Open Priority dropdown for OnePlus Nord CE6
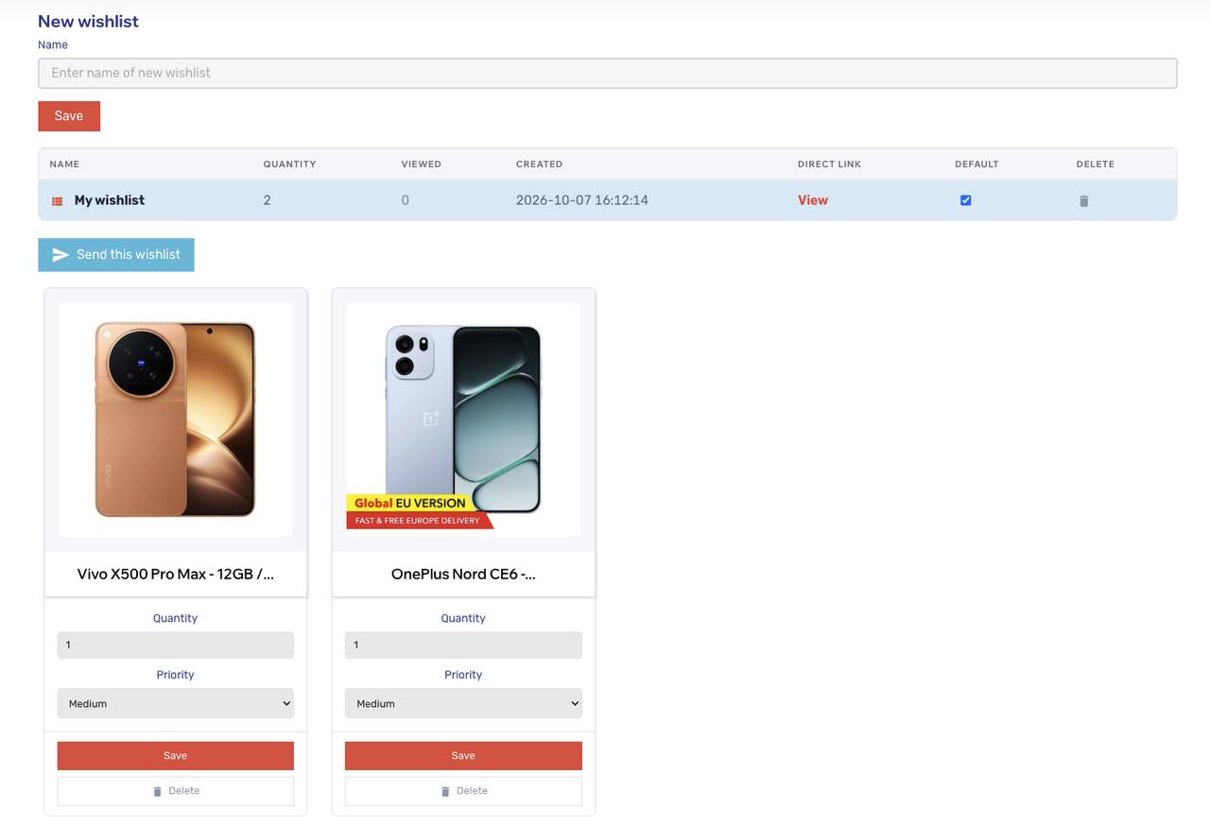The height and width of the screenshot is (826, 1210). [x=463, y=703]
